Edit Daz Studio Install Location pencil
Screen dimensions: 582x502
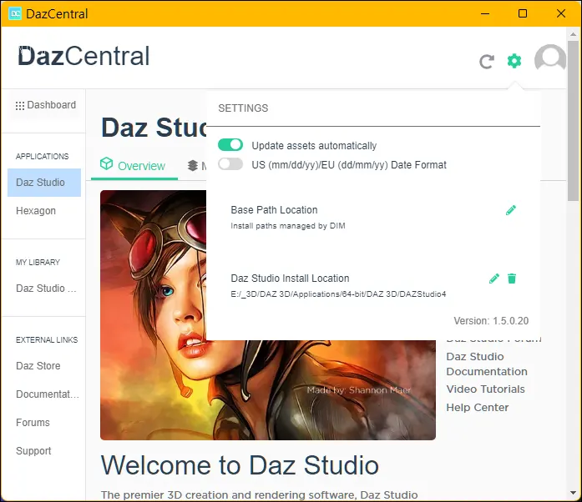click(494, 279)
